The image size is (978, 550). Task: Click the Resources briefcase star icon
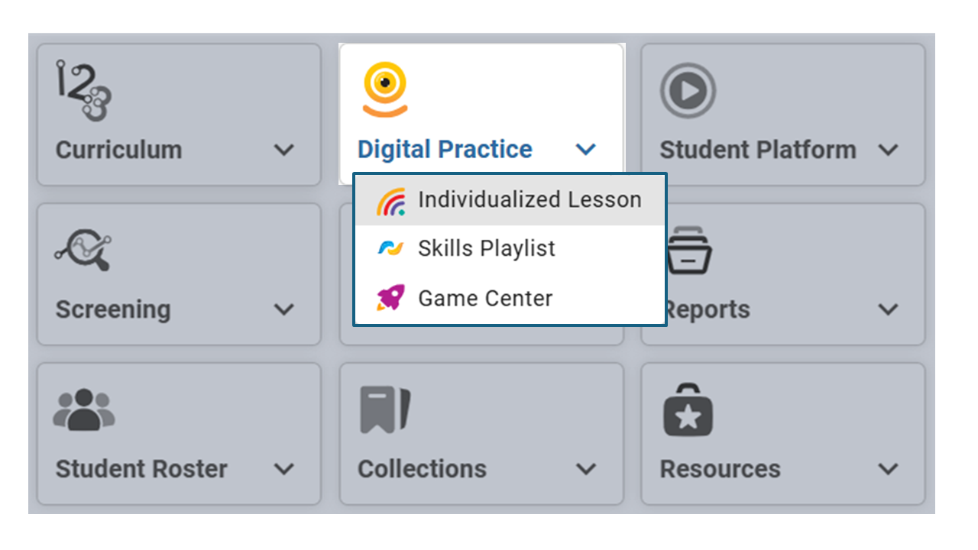coord(688,410)
